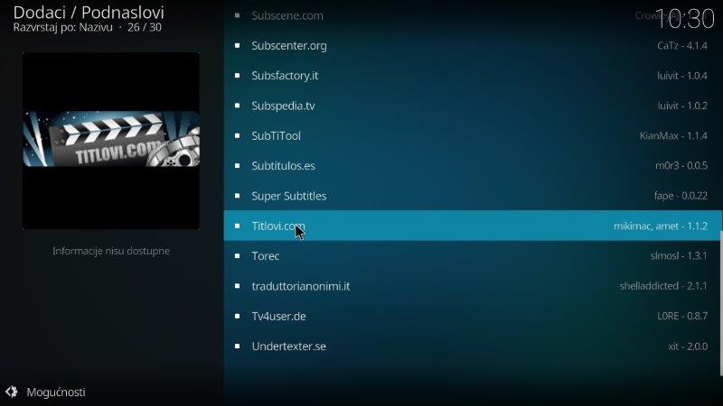The height and width of the screenshot is (406, 723).
Task: Click bullet icon beside Titlovi.com
Action: [x=237, y=226]
